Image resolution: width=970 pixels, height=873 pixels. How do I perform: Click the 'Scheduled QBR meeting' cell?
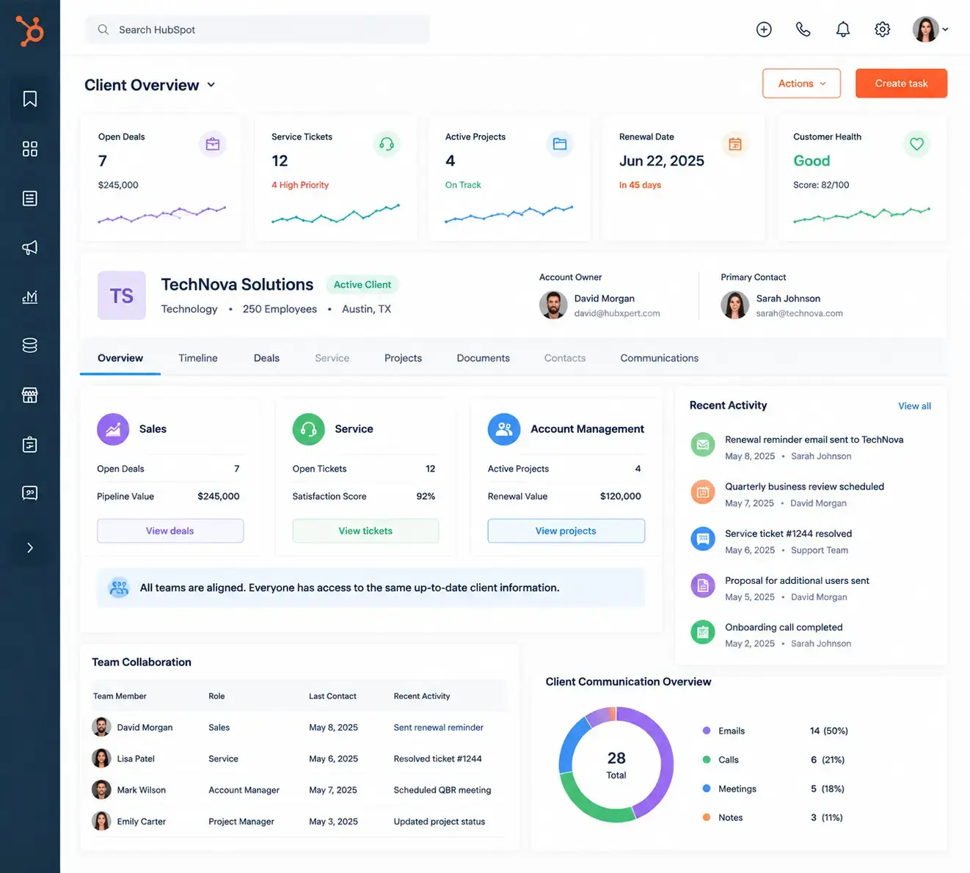coord(442,790)
